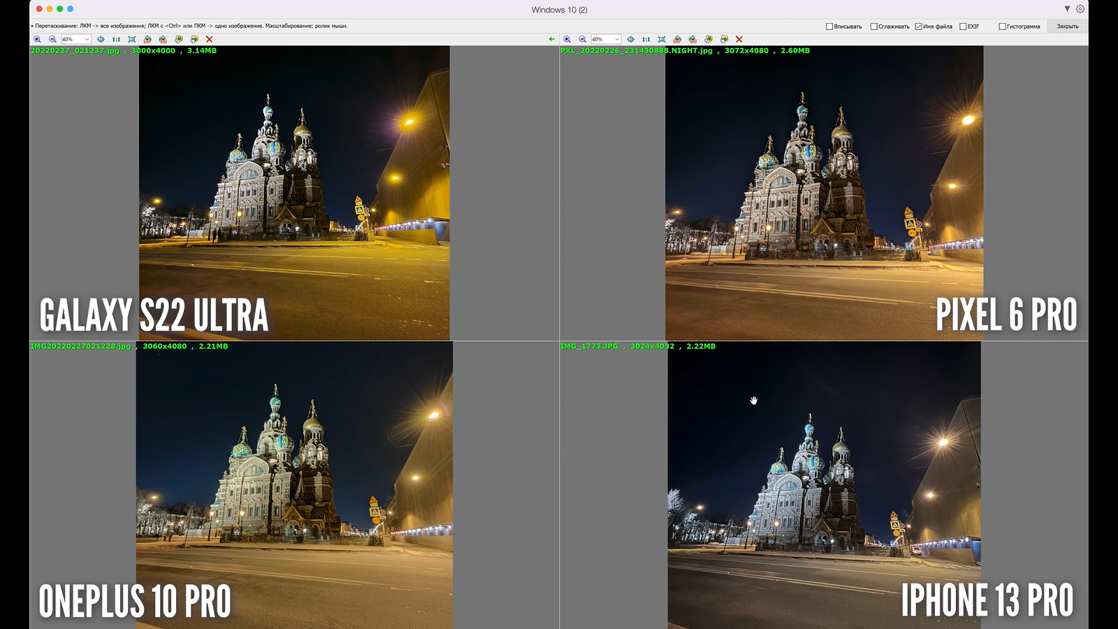Enable the Сглаживать checkbox

coord(873,27)
